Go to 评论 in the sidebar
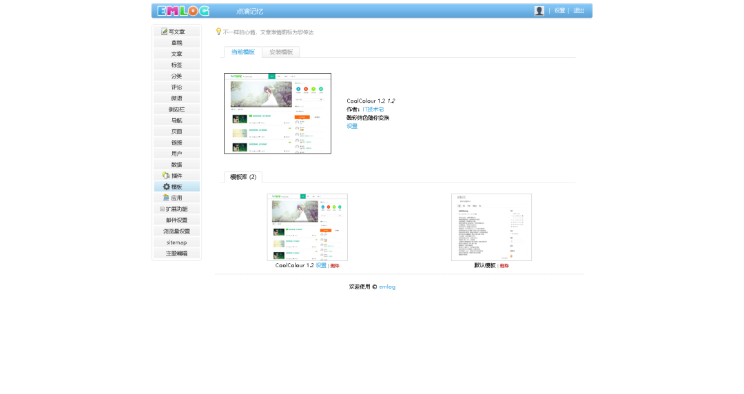This screenshot has height=394, width=744. point(177,87)
